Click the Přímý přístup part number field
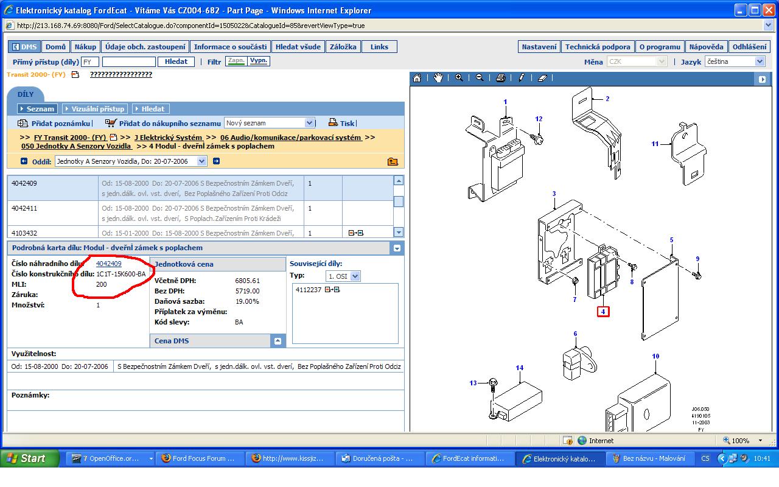The width and height of the screenshot is (779, 487). [x=129, y=61]
